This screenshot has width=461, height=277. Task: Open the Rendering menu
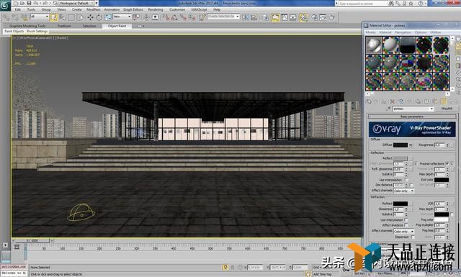156,9
